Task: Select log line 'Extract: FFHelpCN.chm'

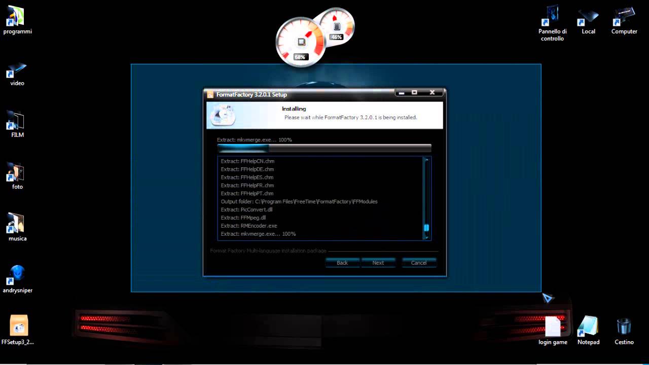Action: click(247, 161)
